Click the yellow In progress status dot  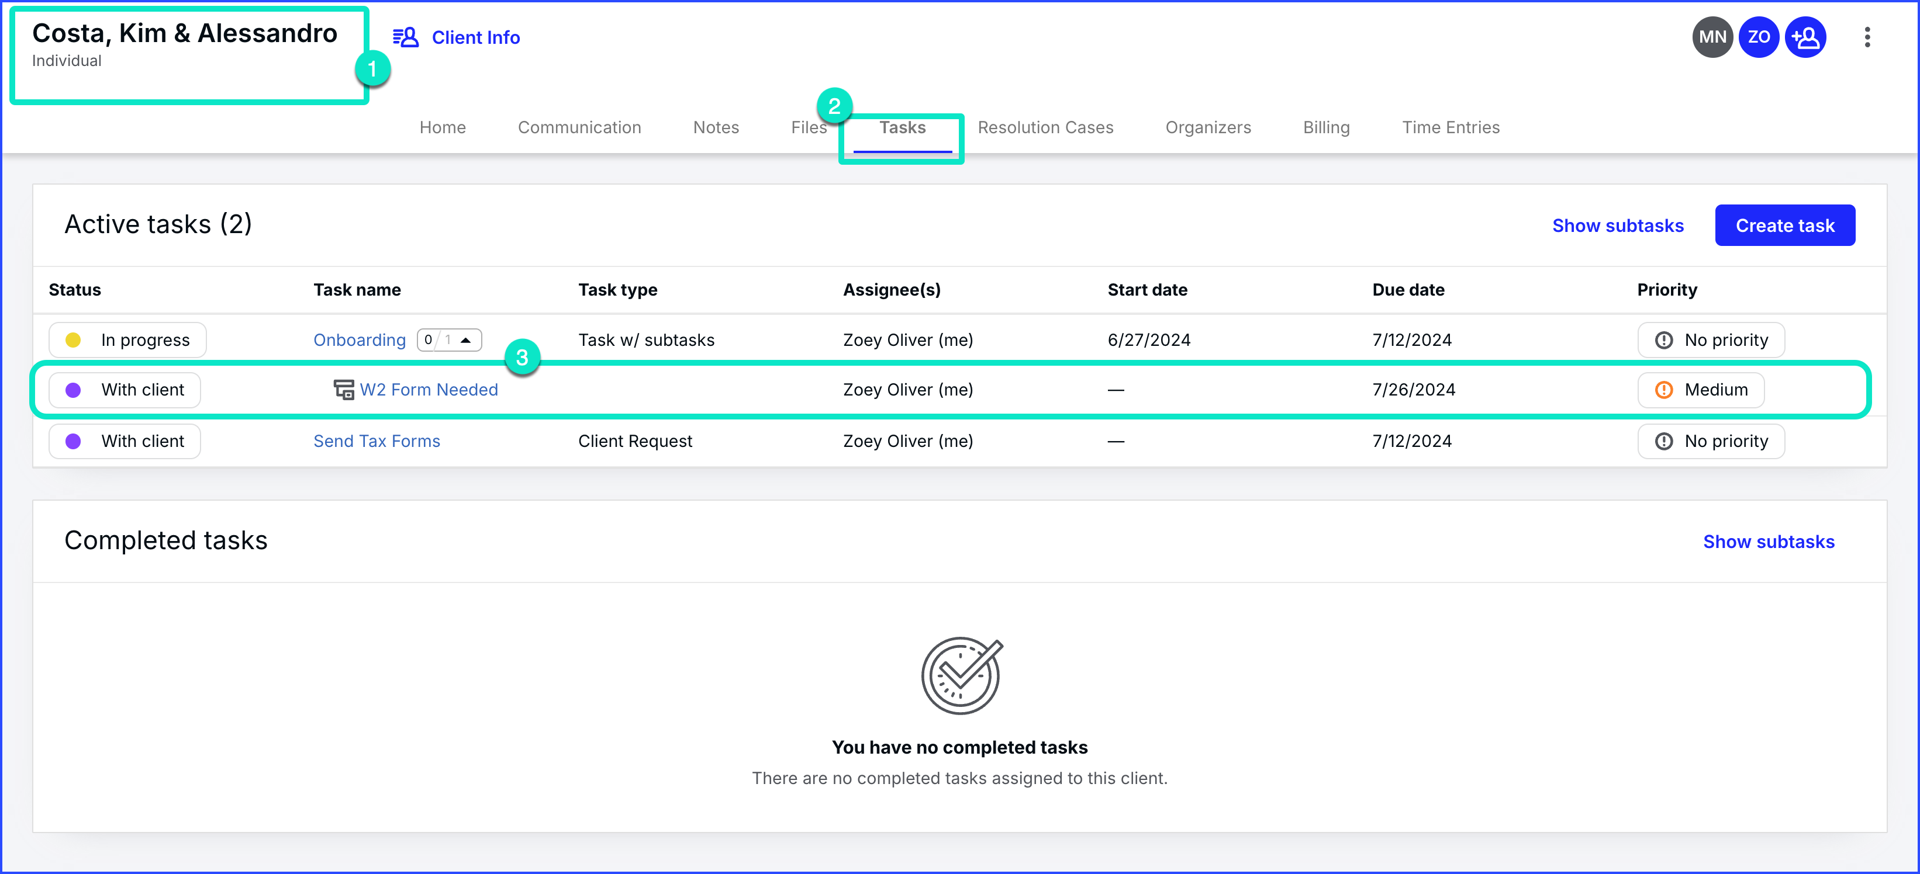coord(73,339)
